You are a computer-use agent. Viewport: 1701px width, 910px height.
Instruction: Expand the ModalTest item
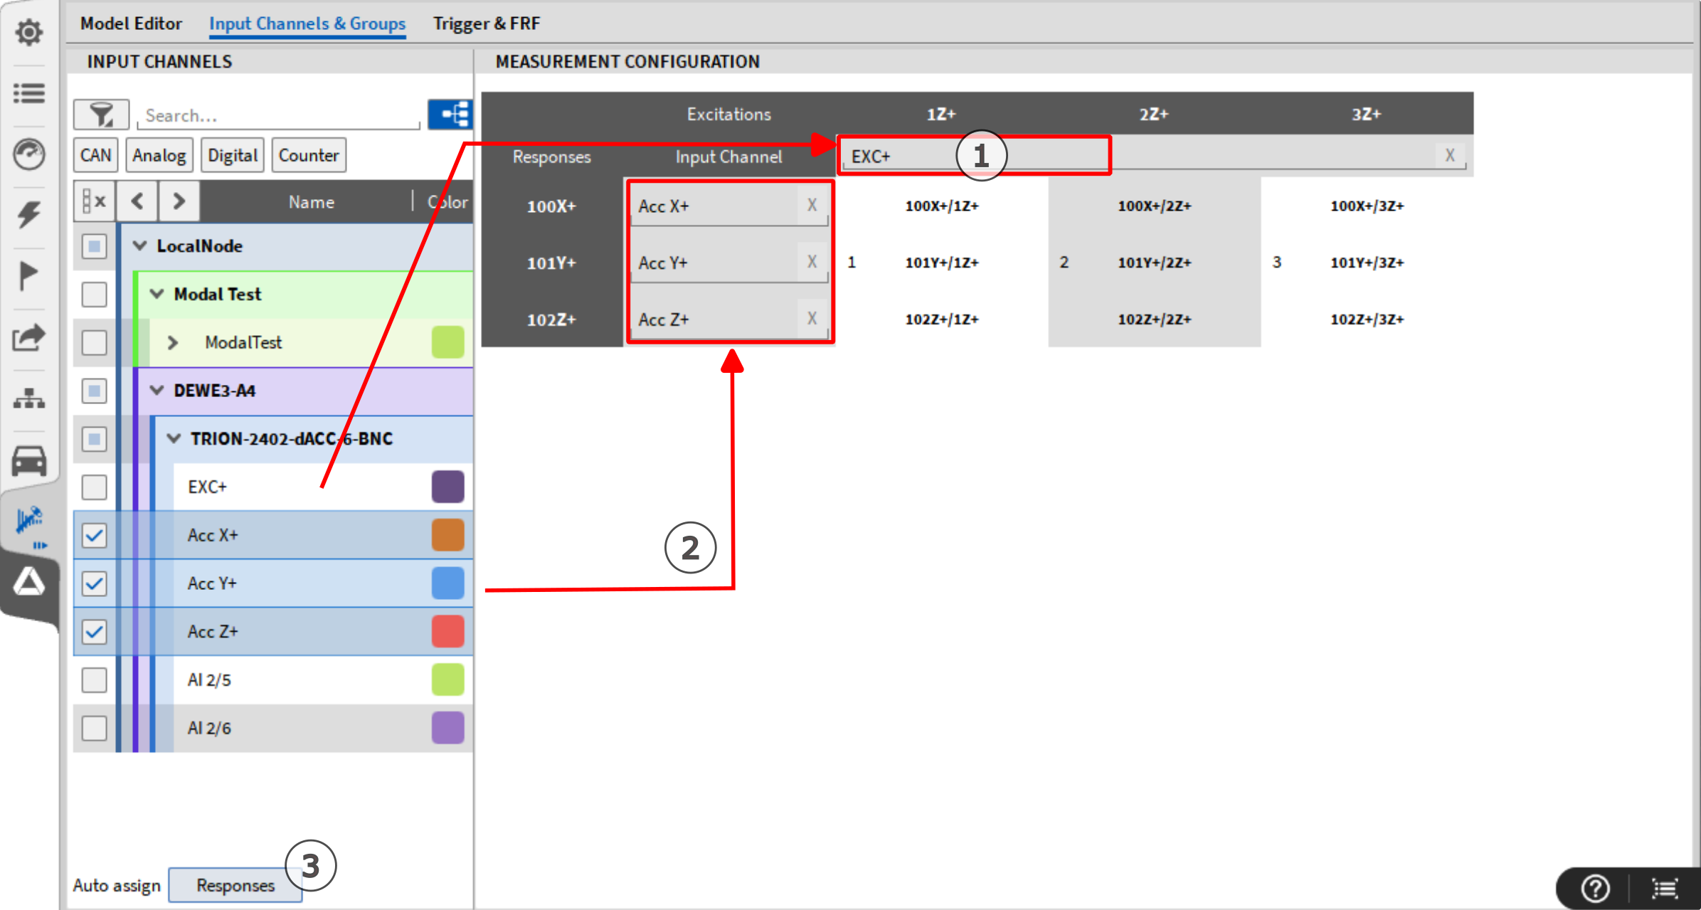click(x=172, y=342)
